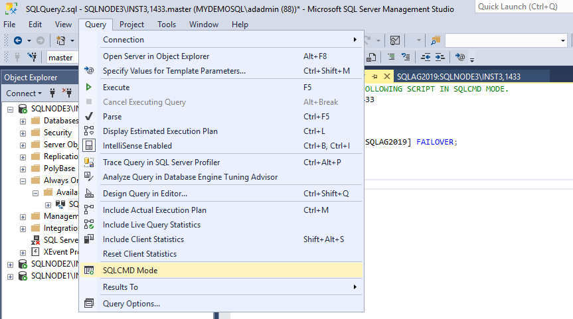This screenshot has height=319, width=573.
Task: Toggle Include Actual Execution Plan
Action: coord(154,210)
